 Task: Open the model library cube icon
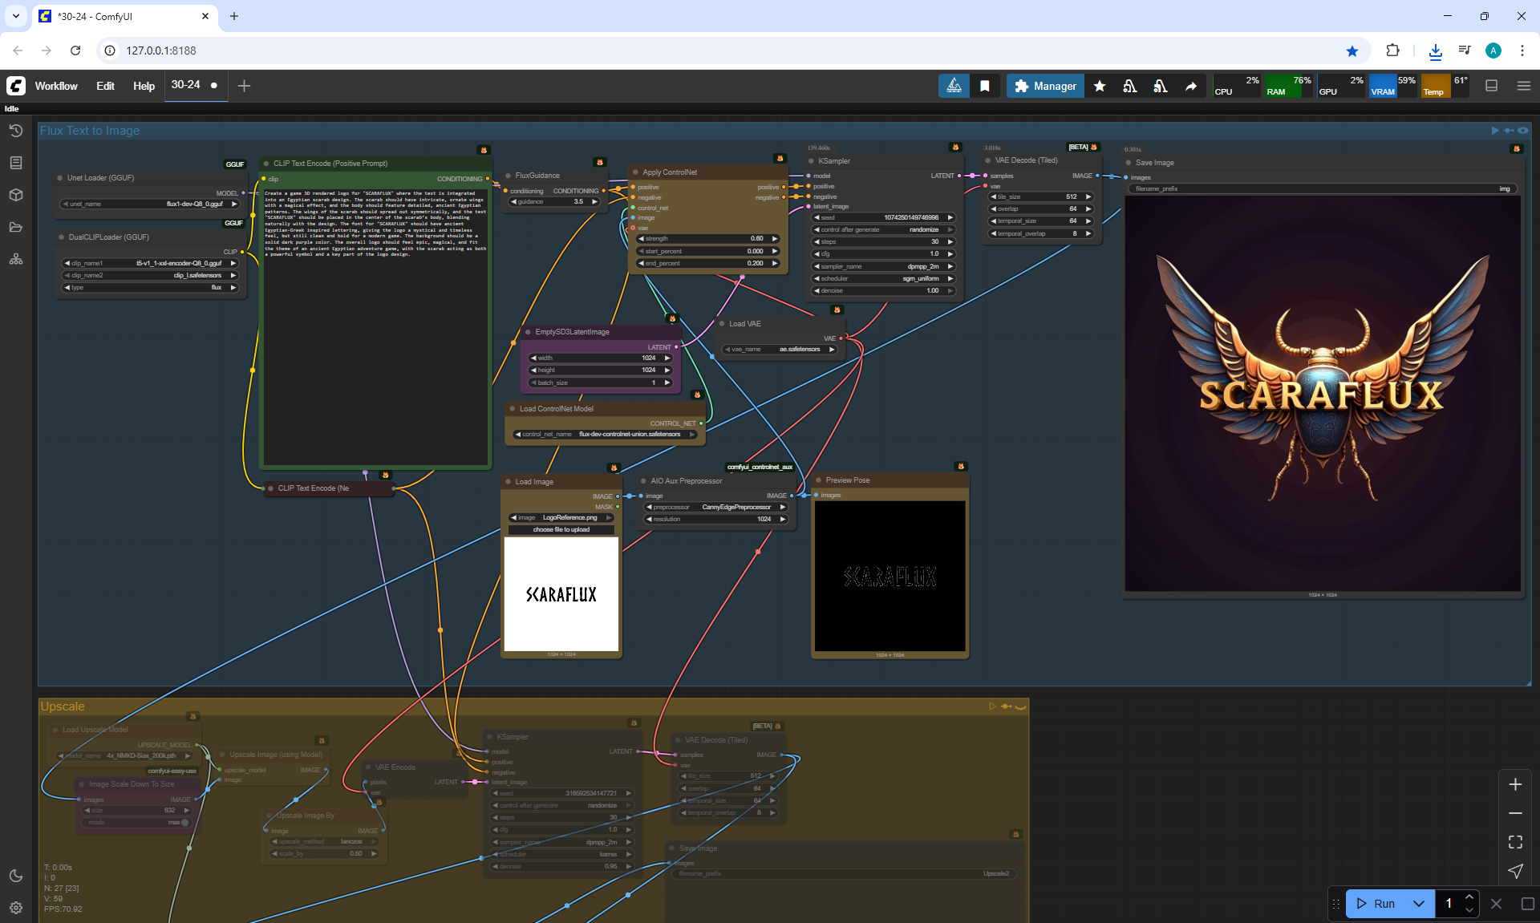pyautogui.click(x=15, y=195)
